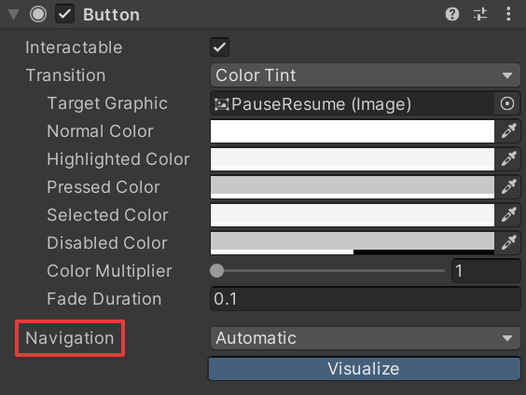Uncheck the Interactable checkbox

(x=220, y=48)
